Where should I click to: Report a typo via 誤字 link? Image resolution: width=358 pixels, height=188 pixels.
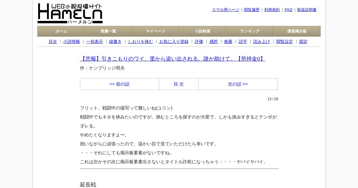[x=243, y=42]
